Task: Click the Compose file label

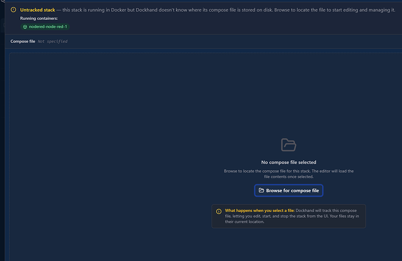Action: tap(23, 41)
